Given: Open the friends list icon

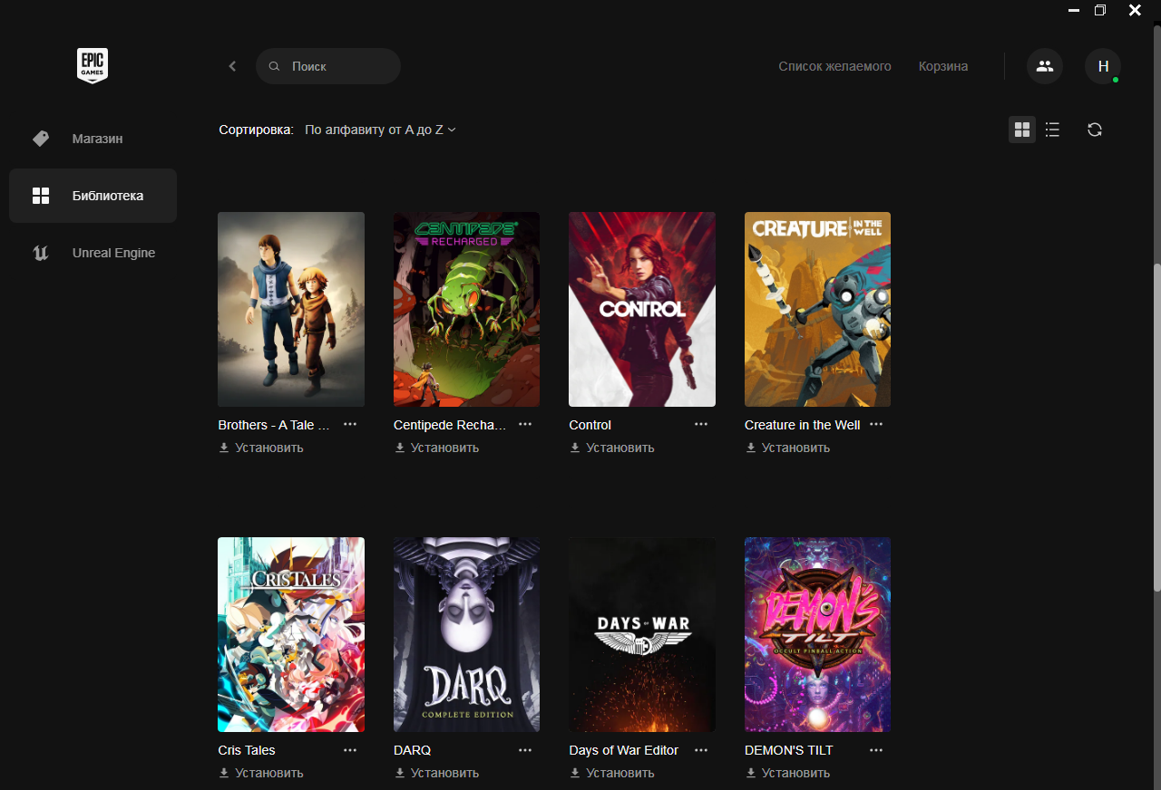Looking at the screenshot, I should click(1045, 66).
